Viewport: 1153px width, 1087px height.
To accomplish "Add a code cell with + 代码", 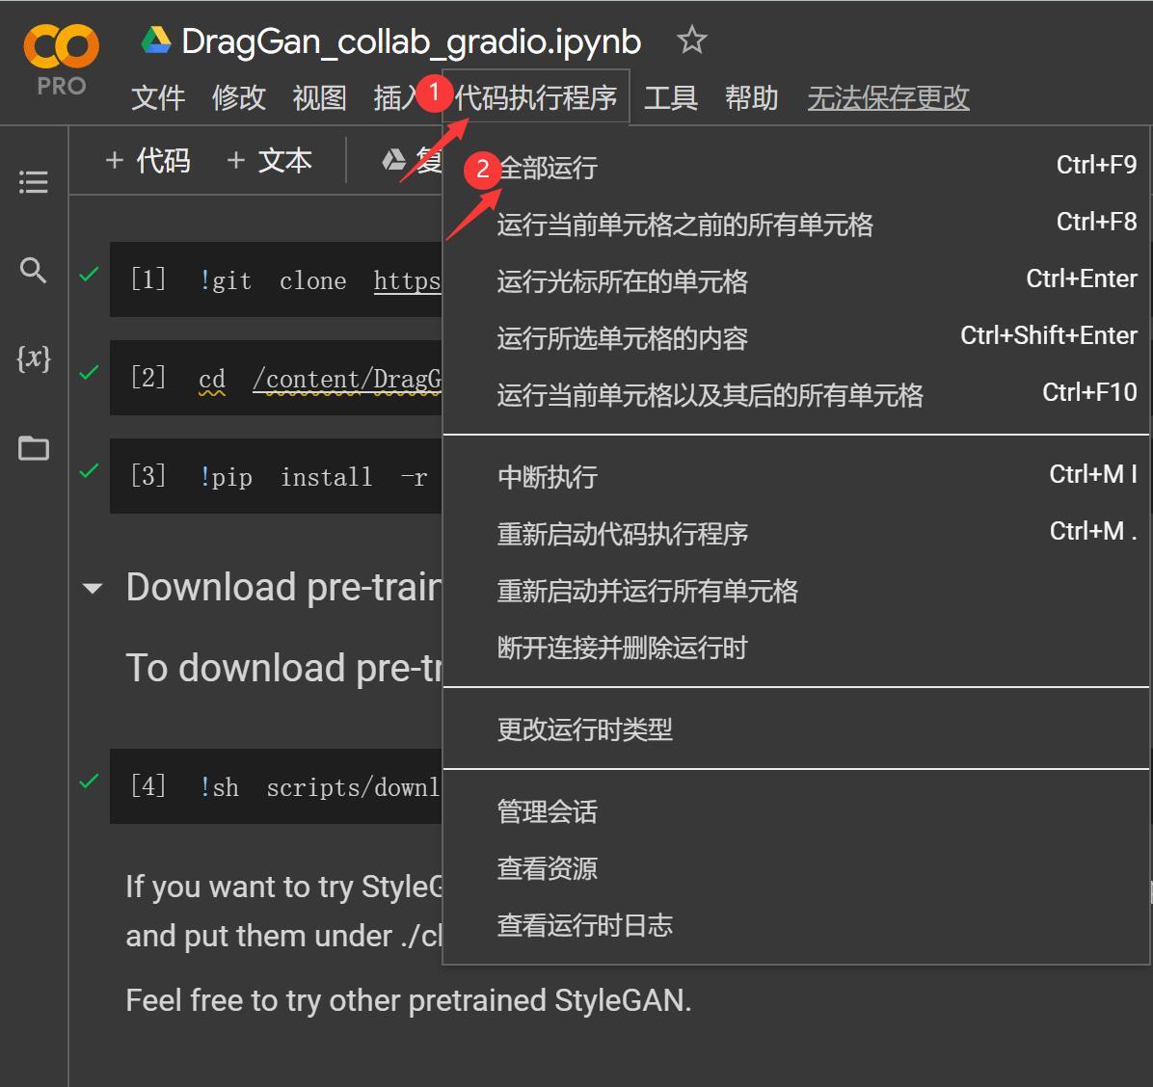I will (147, 160).
